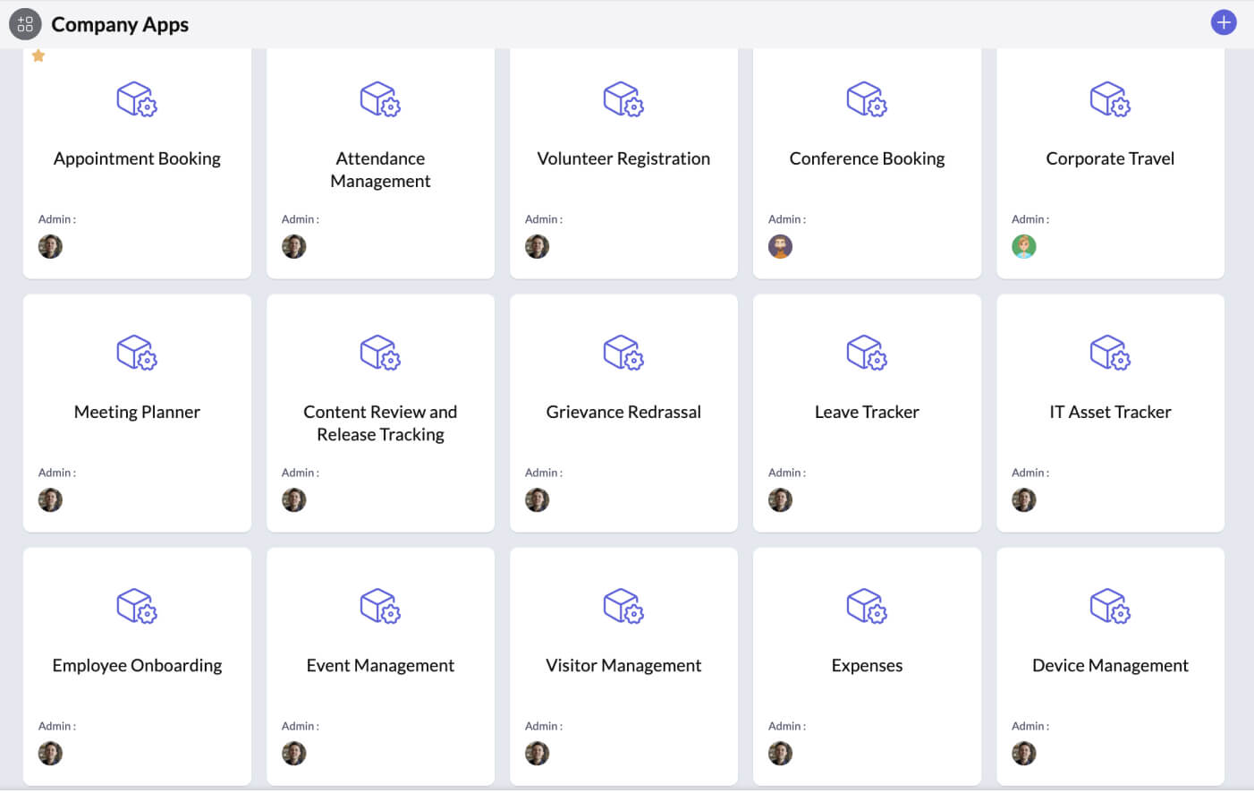Open the Device Management app icon
This screenshot has width=1254, height=793.
click(1110, 606)
